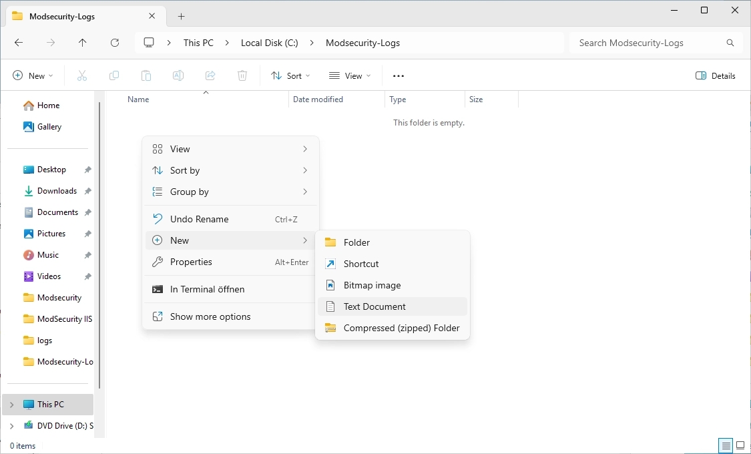This screenshot has width=751, height=454.
Task: Toggle the Details pane button
Action: [716, 76]
